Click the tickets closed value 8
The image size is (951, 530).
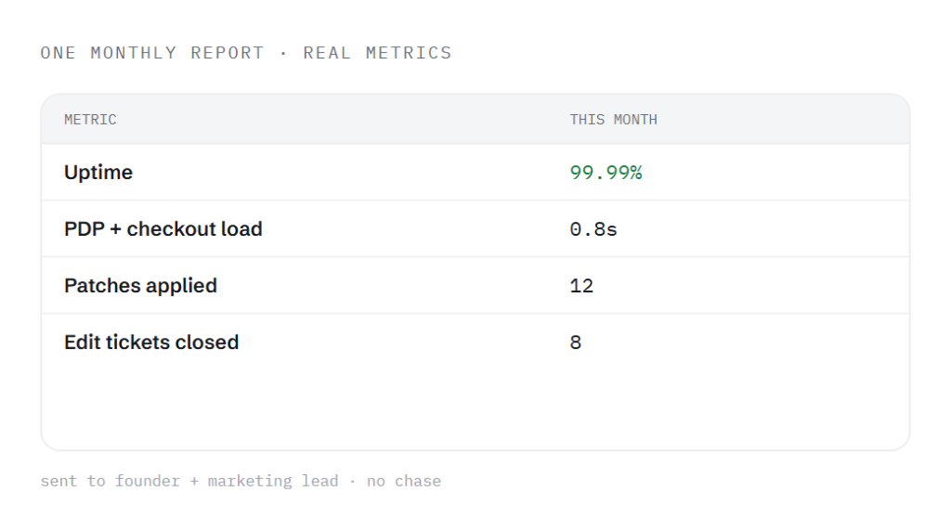[x=576, y=343]
